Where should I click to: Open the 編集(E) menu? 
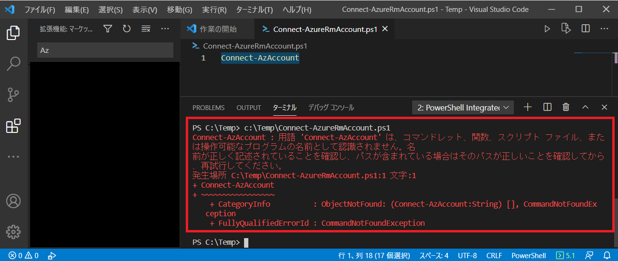[77, 10]
